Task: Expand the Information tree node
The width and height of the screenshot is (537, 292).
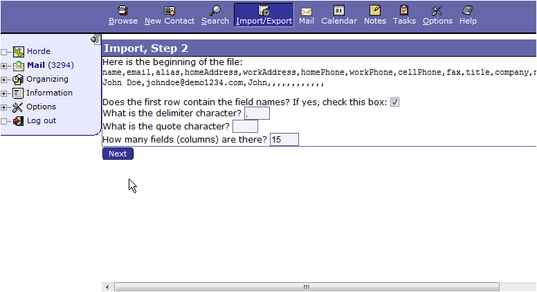Action: point(4,93)
